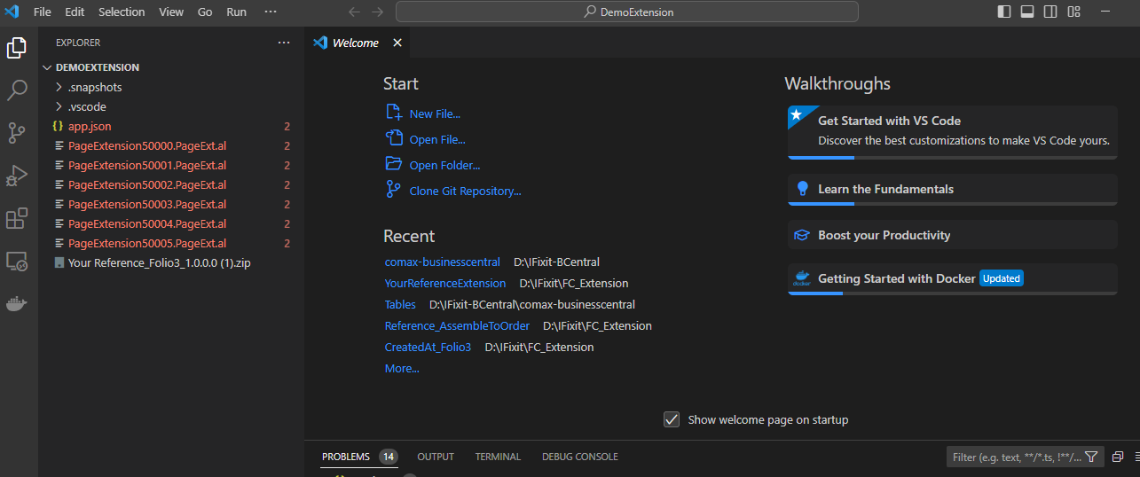Open the Docker view in activity bar
This screenshot has height=477, width=1140.
(x=18, y=304)
